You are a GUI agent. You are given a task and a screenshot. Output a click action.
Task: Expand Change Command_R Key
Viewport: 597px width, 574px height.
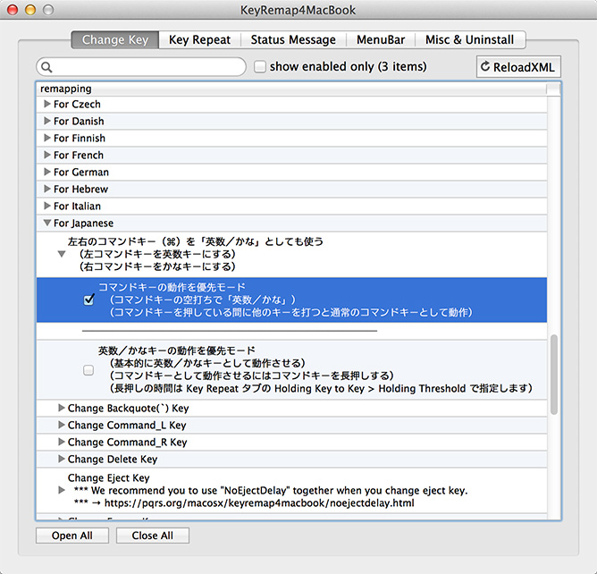[62, 442]
